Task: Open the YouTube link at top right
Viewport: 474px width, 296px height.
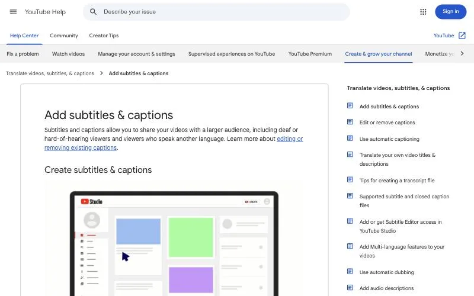Action: click(443, 36)
